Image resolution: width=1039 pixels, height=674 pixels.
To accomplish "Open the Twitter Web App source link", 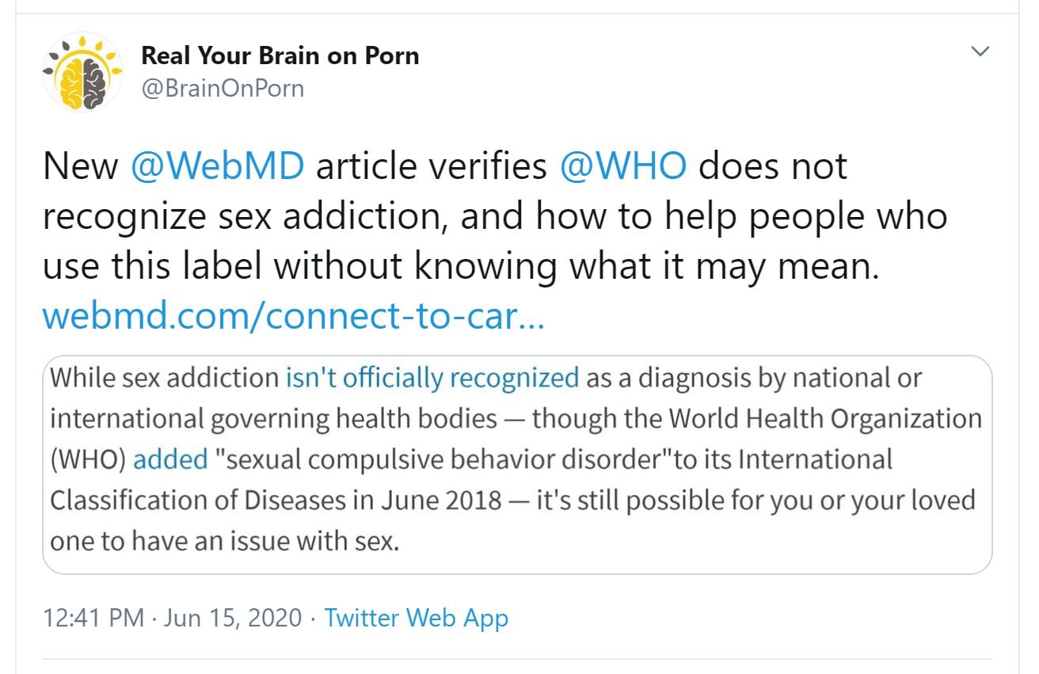I will 417,618.
